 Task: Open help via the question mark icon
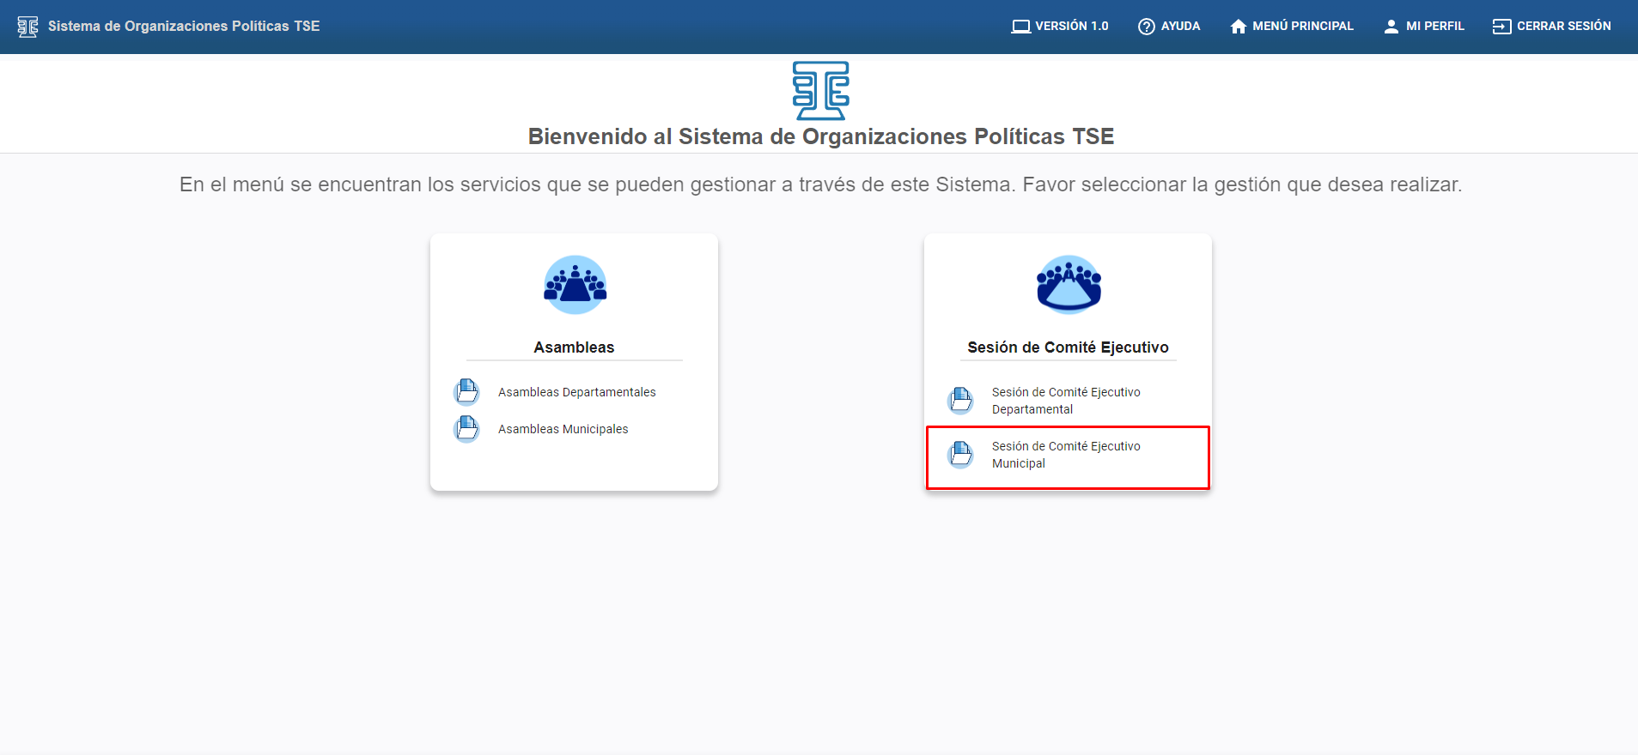tap(1146, 27)
